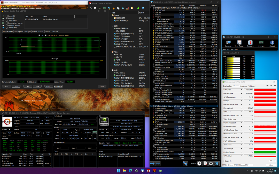Collapse the NVIDIA GeForce RTX 4060 sensor group

point(151,106)
